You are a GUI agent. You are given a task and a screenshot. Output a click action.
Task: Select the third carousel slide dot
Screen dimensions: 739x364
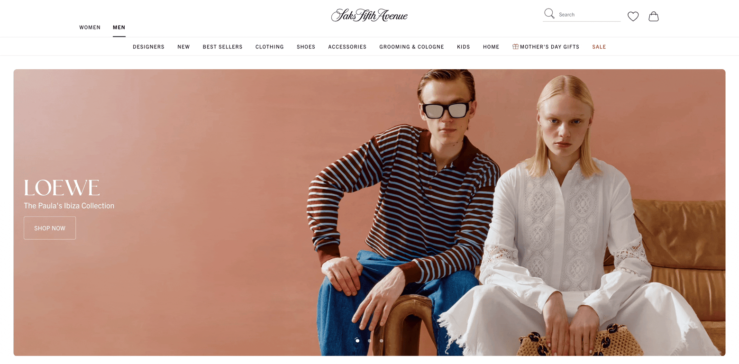pyautogui.click(x=381, y=340)
